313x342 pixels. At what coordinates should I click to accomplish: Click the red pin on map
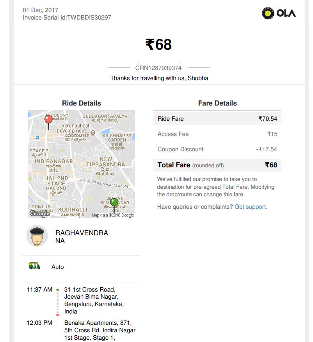point(49,120)
